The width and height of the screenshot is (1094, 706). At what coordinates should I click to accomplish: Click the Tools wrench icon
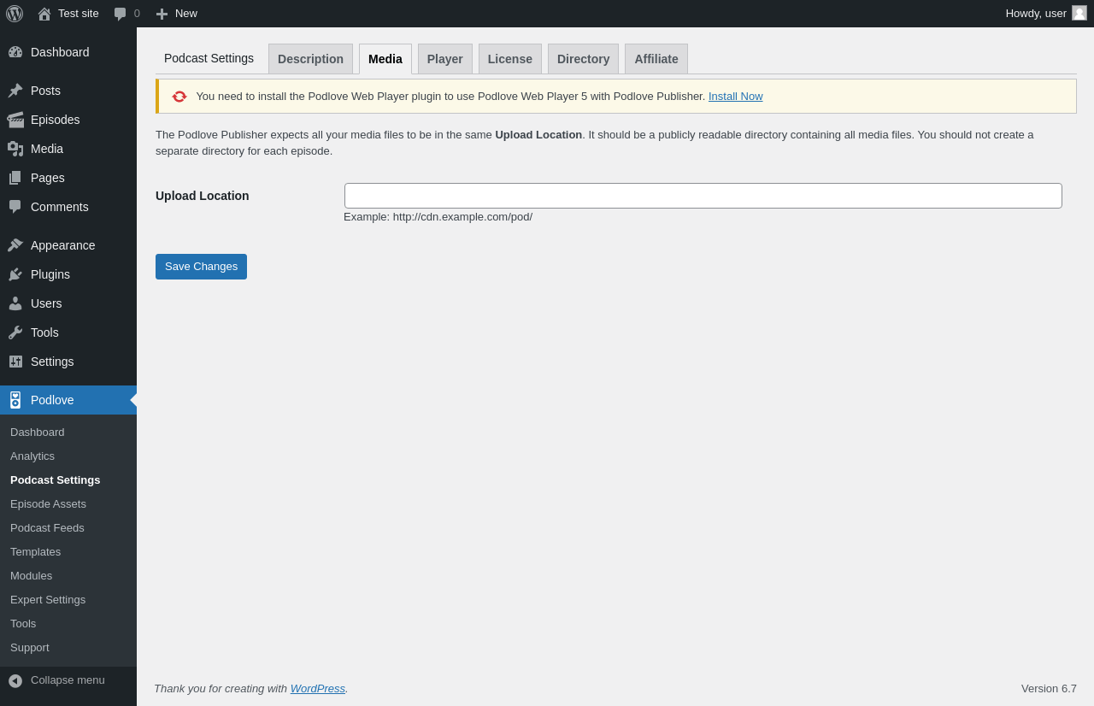coord(15,332)
